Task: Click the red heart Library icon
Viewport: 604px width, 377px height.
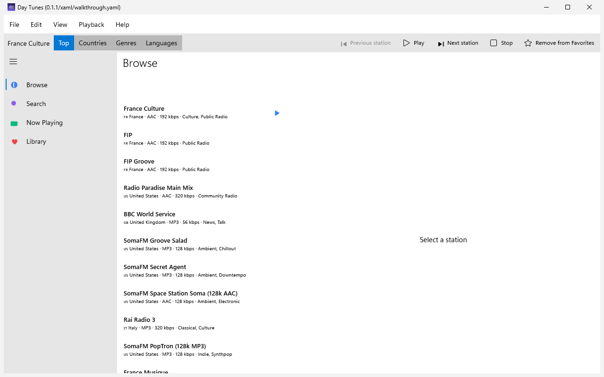Action: click(x=15, y=141)
